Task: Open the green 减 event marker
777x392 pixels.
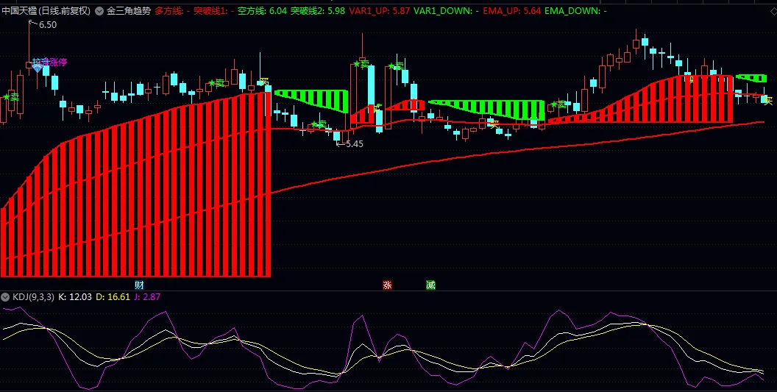Action: (x=430, y=285)
